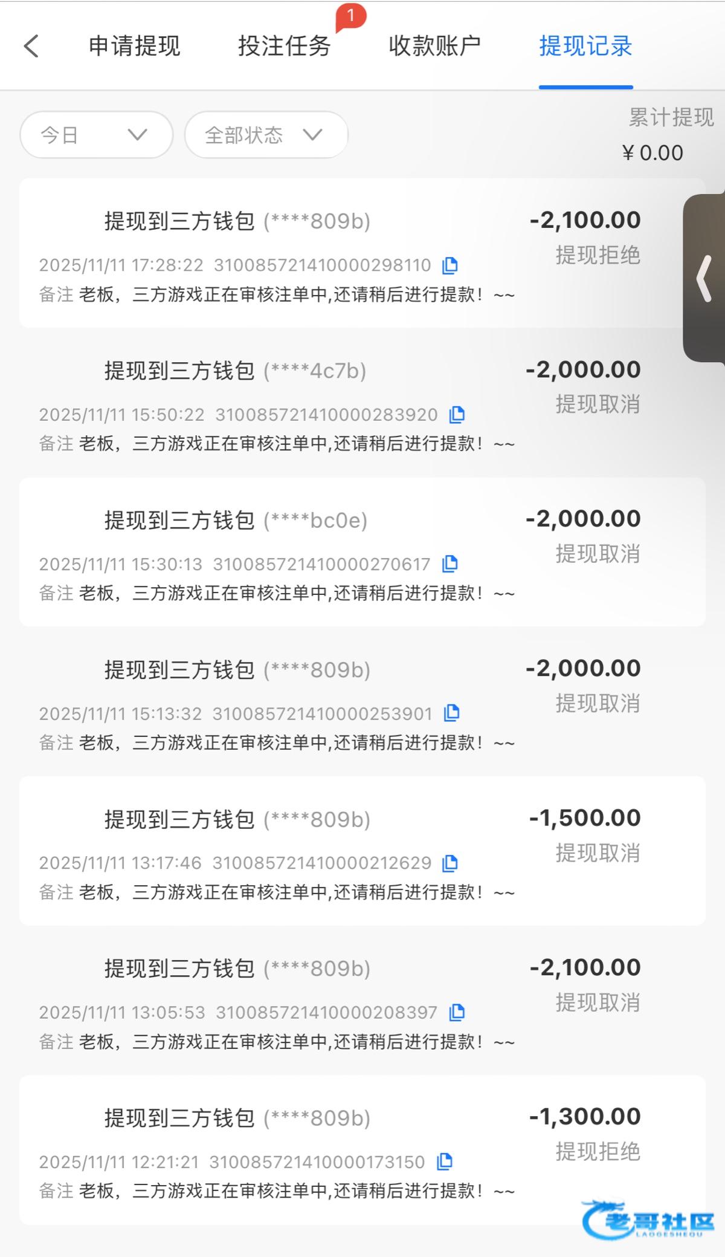Open the 收款账户 tab
725x1257 pixels.
[x=434, y=46]
